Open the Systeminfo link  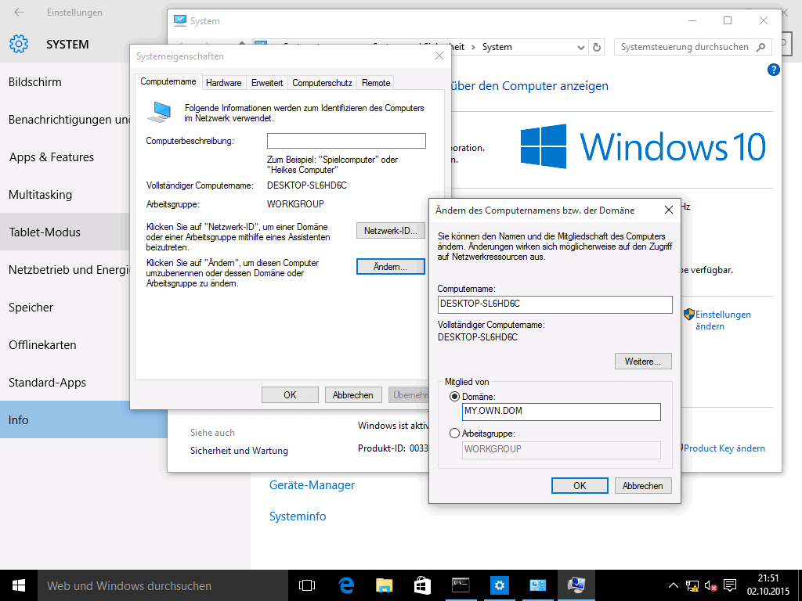(298, 516)
